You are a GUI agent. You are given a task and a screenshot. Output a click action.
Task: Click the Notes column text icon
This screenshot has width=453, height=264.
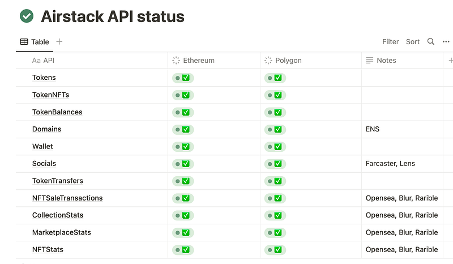(x=370, y=60)
